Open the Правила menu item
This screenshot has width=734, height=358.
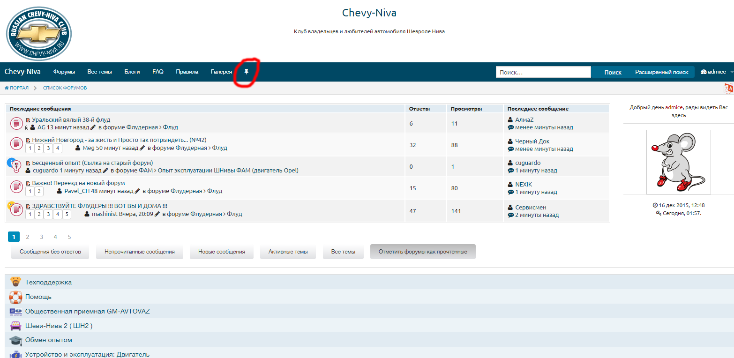[187, 72]
